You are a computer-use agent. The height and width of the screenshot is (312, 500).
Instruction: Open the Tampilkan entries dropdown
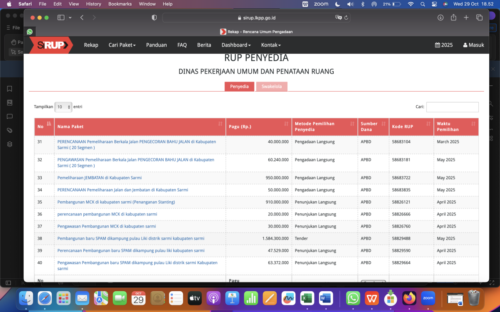click(x=63, y=107)
